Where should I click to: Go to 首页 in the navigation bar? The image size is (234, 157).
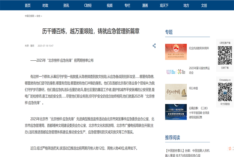click(28, 5)
